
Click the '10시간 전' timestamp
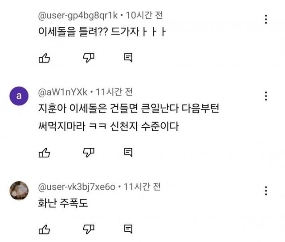pyautogui.click(x=144, y=16)
